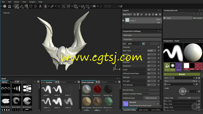Delete the selected layer with trash icon
The width and height of the screenshot is (203, 114).
tap(160, 14)
